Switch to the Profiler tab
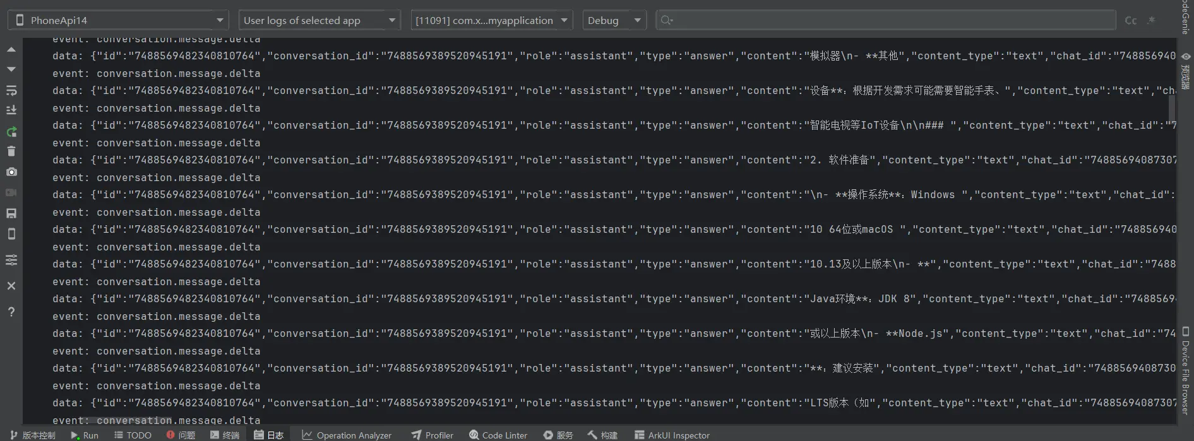 (433, 435)
